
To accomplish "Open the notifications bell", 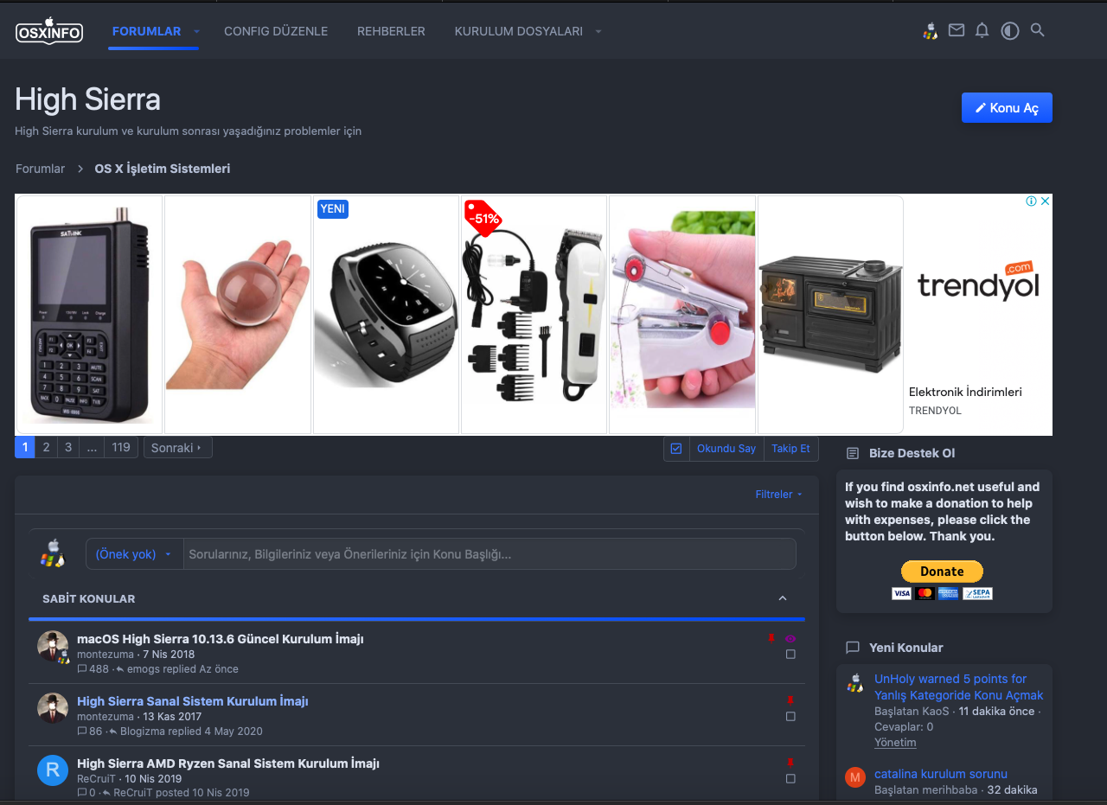I will click(x=982, y=30).
